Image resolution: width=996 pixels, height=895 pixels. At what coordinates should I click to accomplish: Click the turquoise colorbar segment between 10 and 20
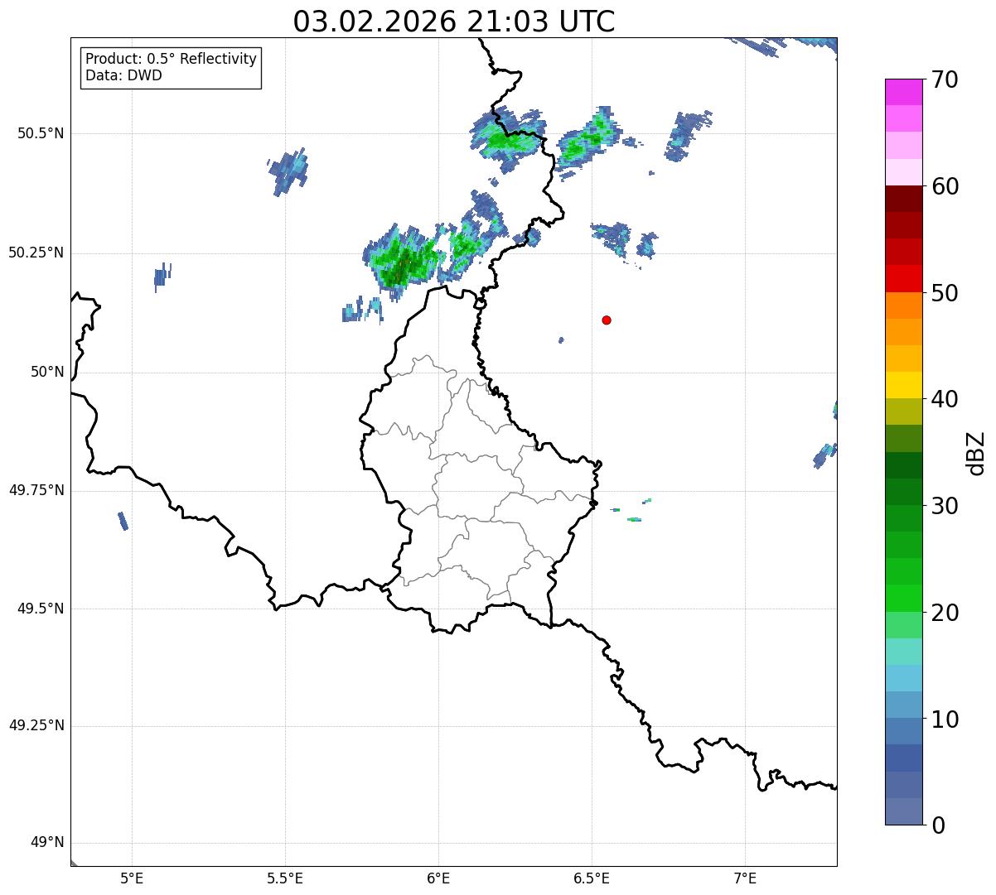pyautogui.click(x=903, y=652)
